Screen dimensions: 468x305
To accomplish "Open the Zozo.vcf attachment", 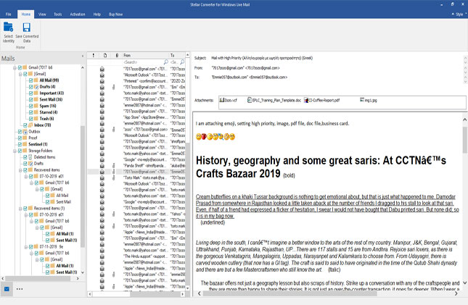I will click(229, 100).
